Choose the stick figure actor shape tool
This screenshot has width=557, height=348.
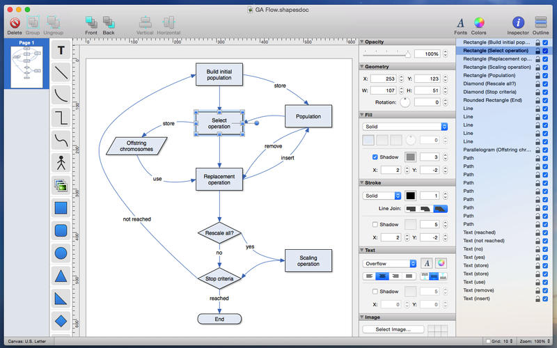61,163
